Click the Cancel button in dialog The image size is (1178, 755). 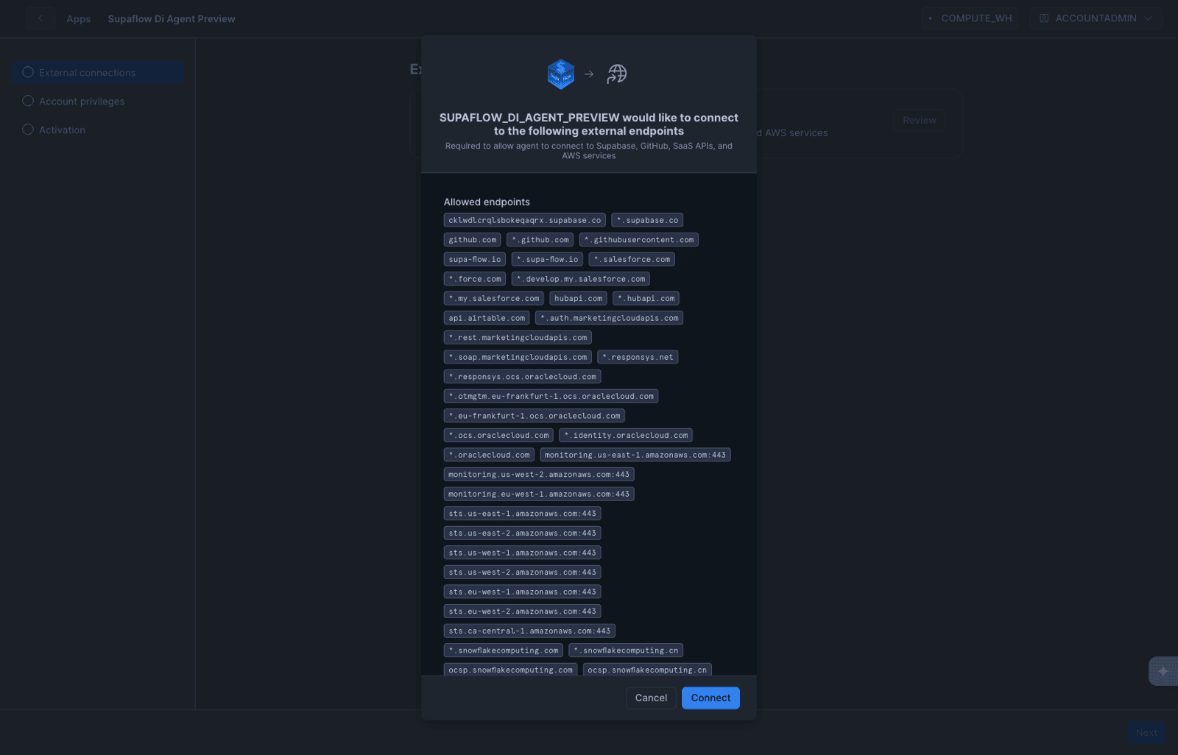pyautogui.click(x=651, y=698)
